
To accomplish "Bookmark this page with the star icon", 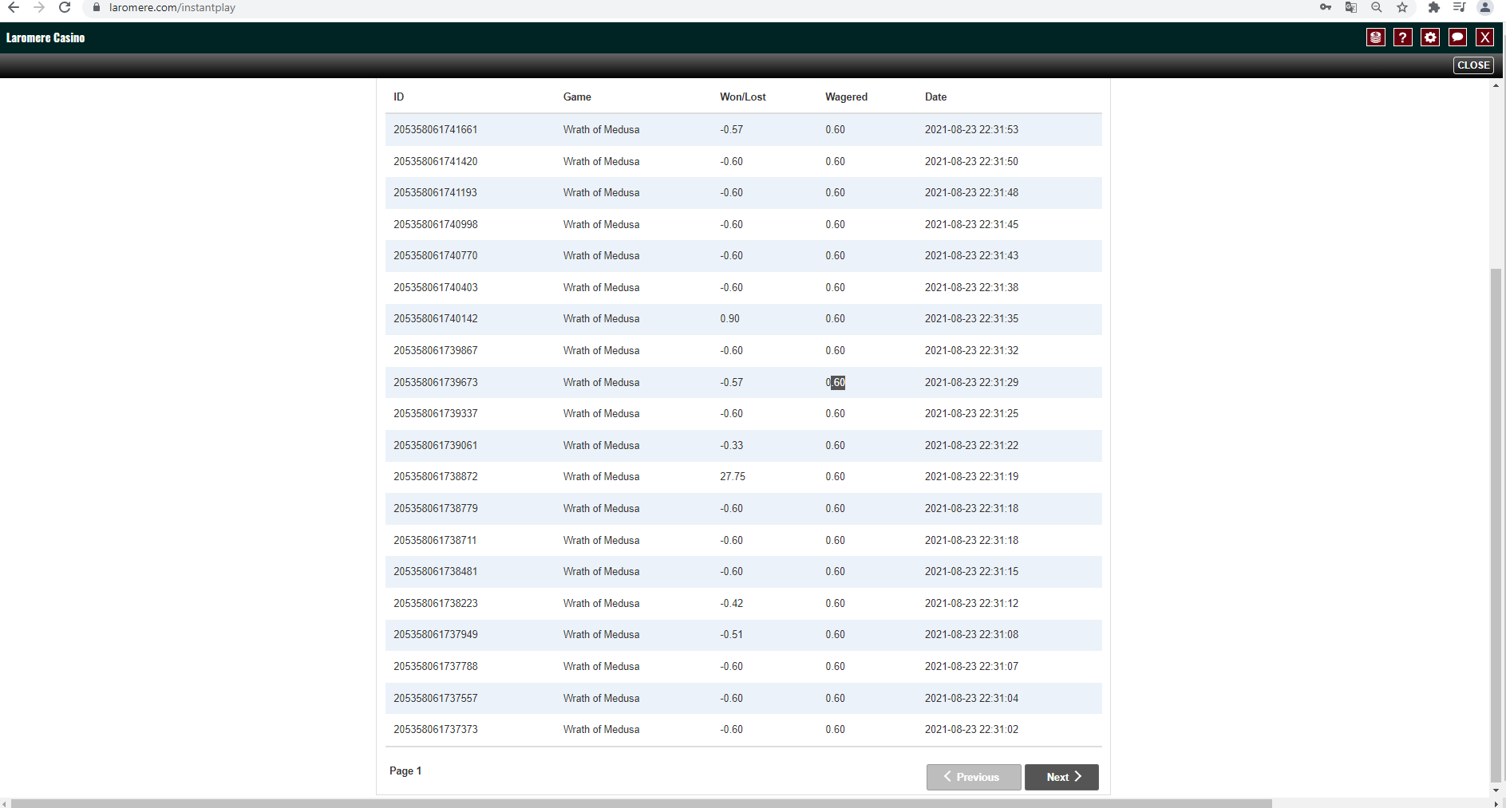I will (1402, 8).
